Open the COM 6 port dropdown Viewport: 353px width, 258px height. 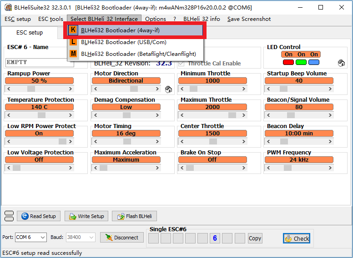pos(31,237)
